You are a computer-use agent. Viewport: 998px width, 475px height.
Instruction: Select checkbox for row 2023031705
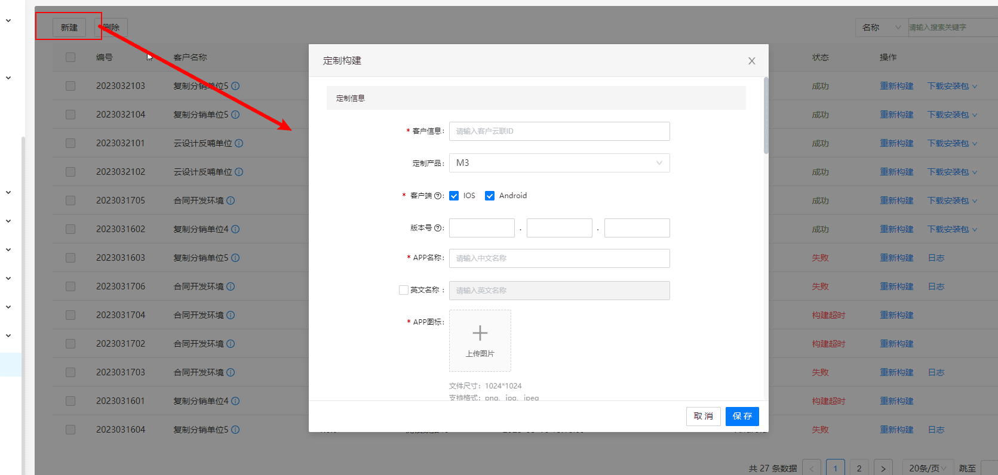tap(70, 201)
